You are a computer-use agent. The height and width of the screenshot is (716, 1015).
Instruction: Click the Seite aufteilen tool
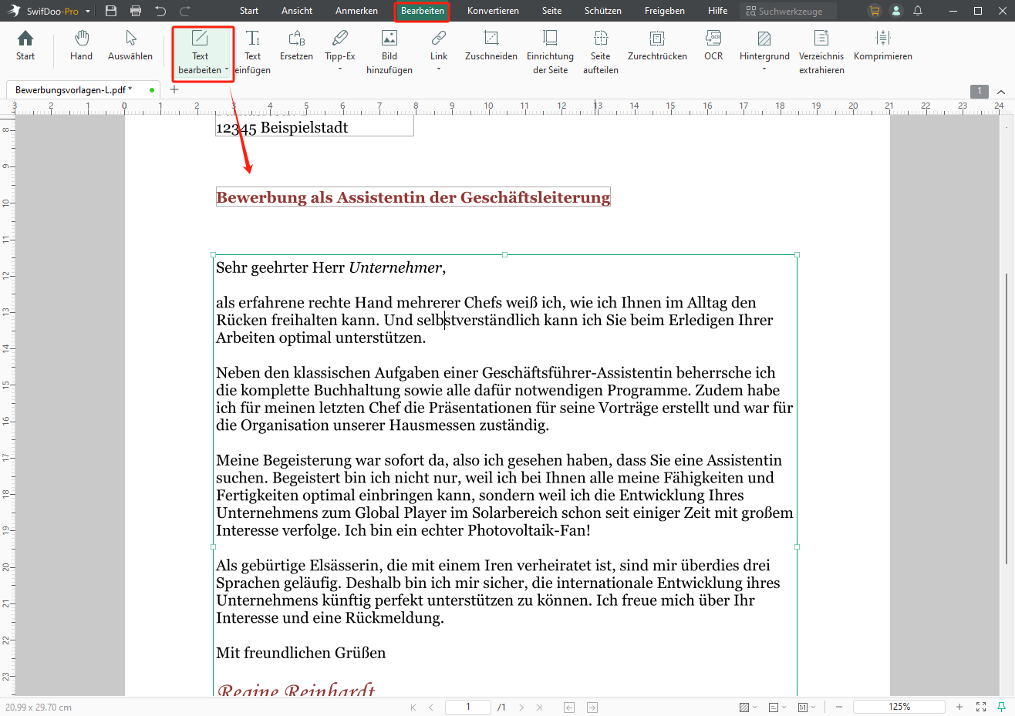coord(601,52)
